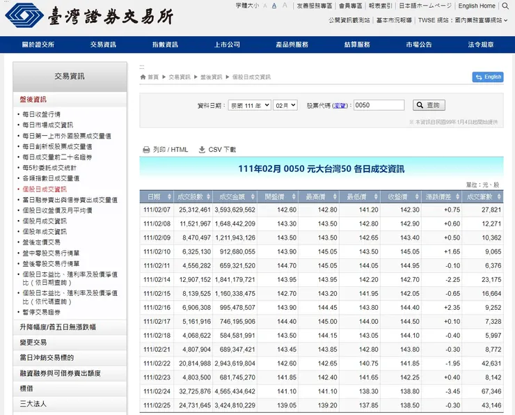The image size is (515, 415).
Task: Open 產品與服務 main menu
Action: coord(292,45)
